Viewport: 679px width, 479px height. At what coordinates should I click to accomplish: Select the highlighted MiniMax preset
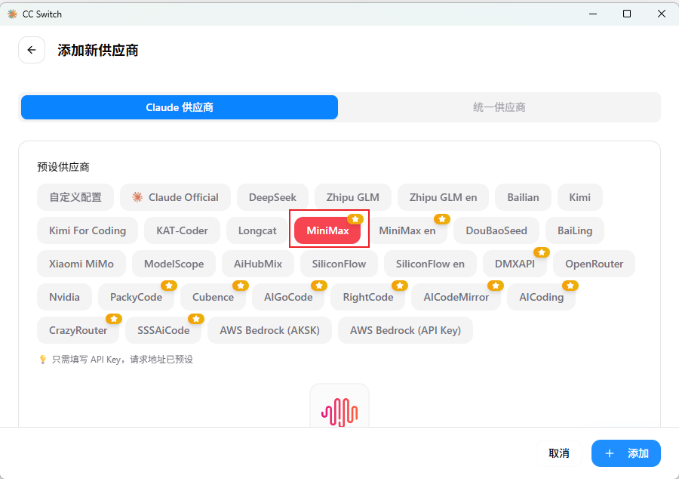point(327,230)
